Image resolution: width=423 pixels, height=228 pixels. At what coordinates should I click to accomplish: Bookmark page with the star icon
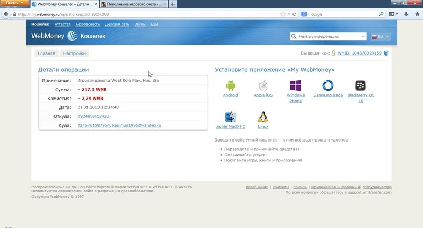pyautogui.click(x=283, y=14)
